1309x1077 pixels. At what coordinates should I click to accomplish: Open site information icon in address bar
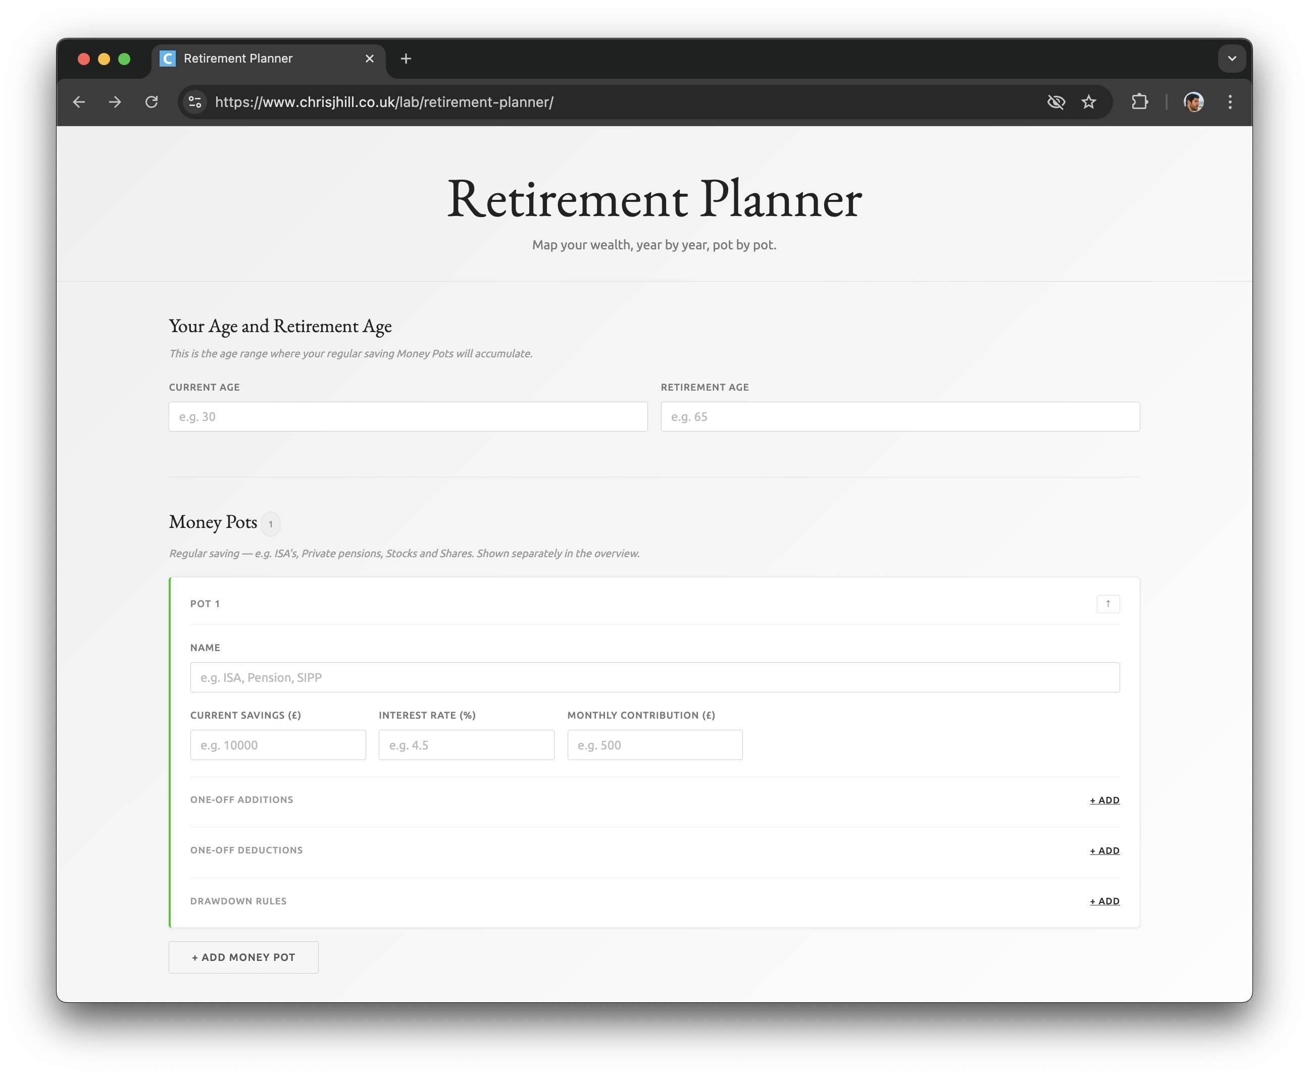point(195,102)
